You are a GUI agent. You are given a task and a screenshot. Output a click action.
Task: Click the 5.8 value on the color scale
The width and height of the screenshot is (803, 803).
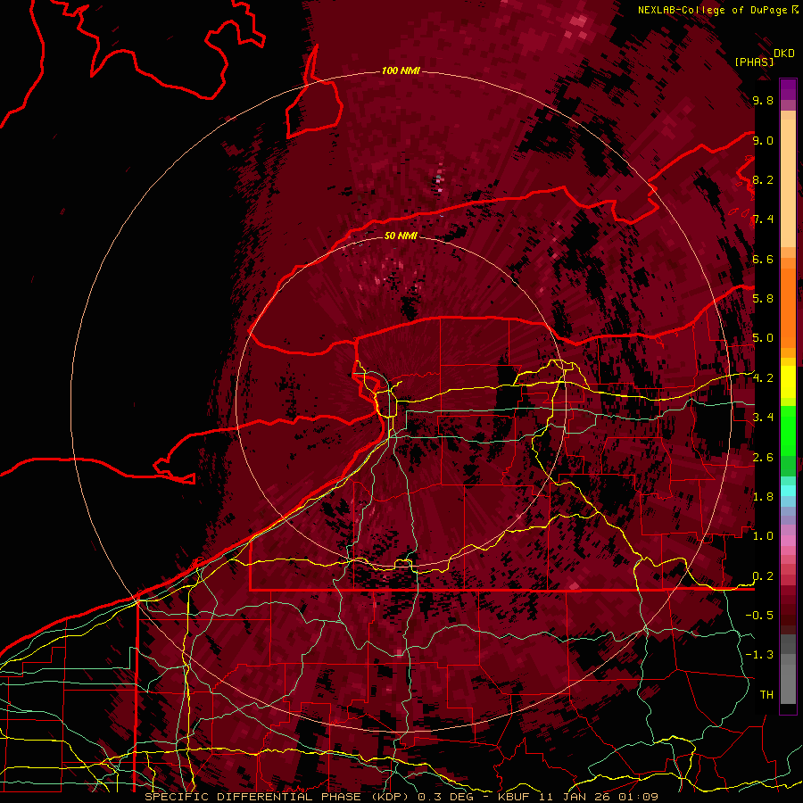[x=763, y=299]
